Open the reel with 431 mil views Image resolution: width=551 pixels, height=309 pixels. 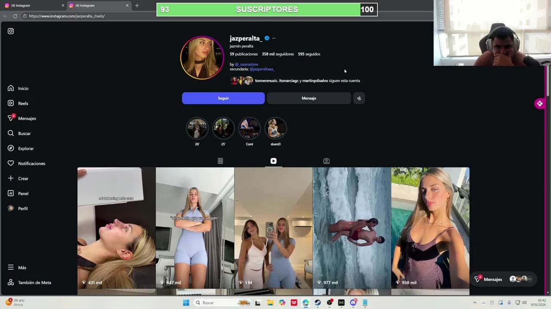(116, 228)
